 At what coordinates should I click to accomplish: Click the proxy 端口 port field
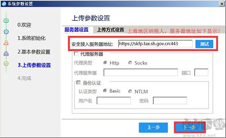(x=201, y=72)
